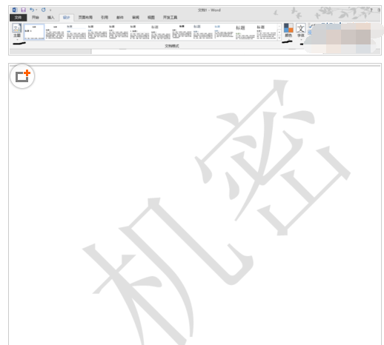Expand the document formatting gallery more arrow
This screenshot has width=384, height=345.
(279, 38)
